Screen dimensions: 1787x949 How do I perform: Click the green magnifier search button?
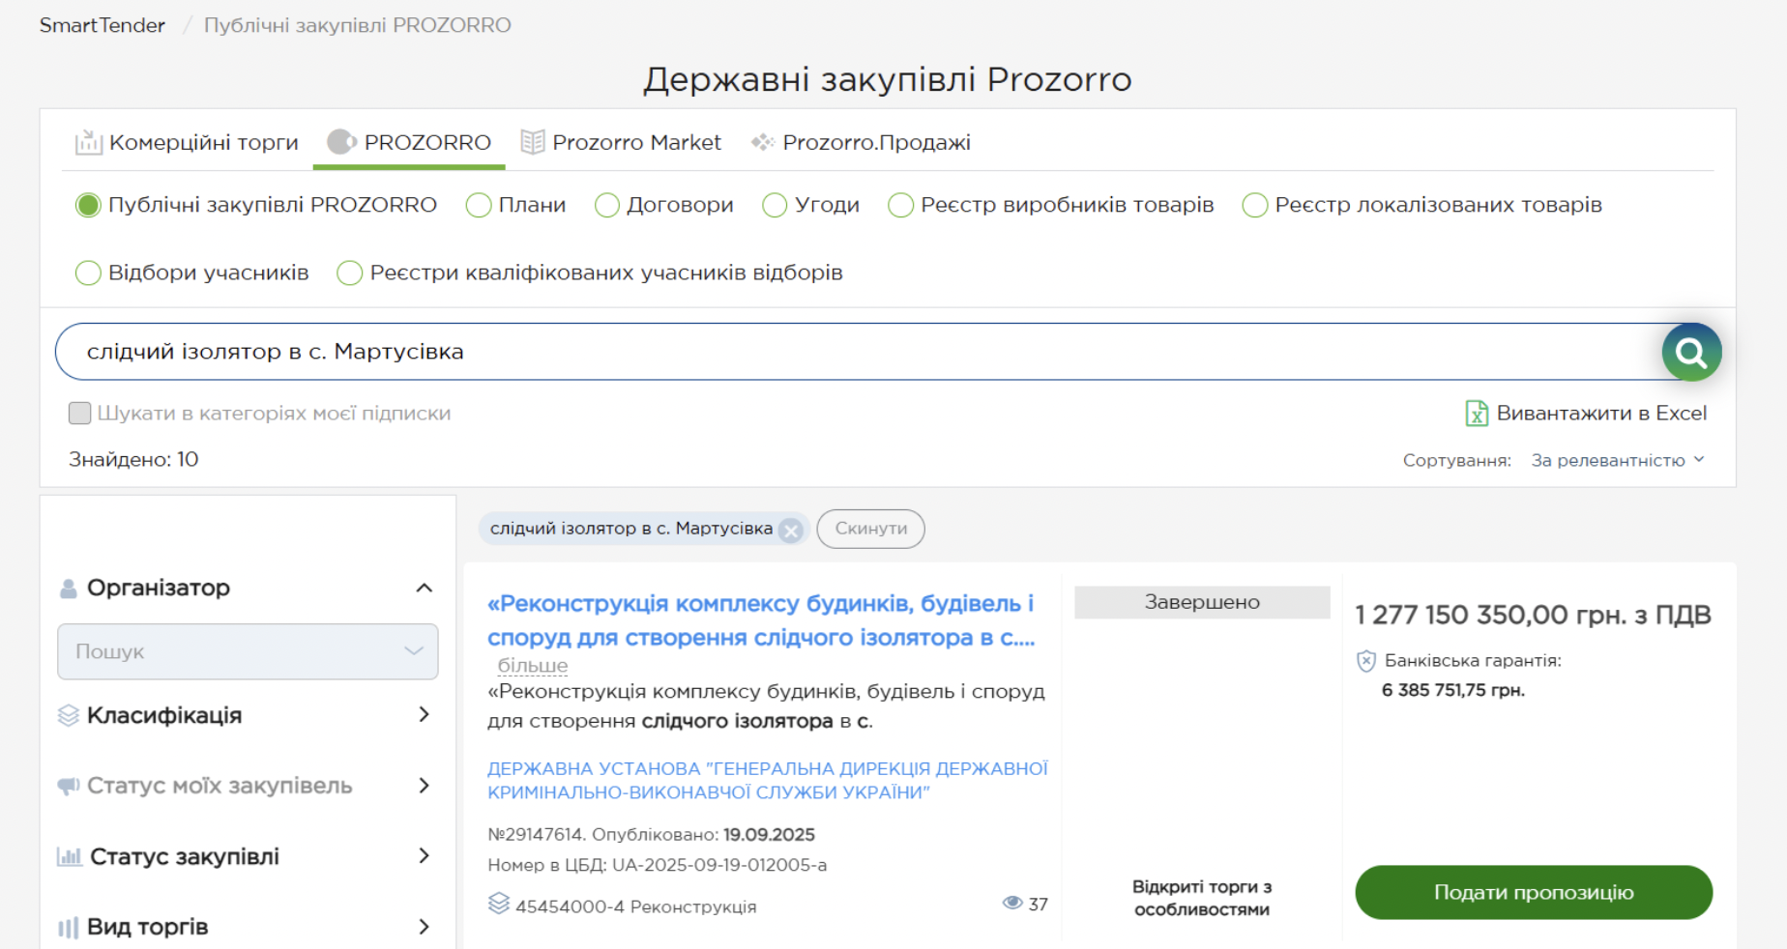(1691, 352)
